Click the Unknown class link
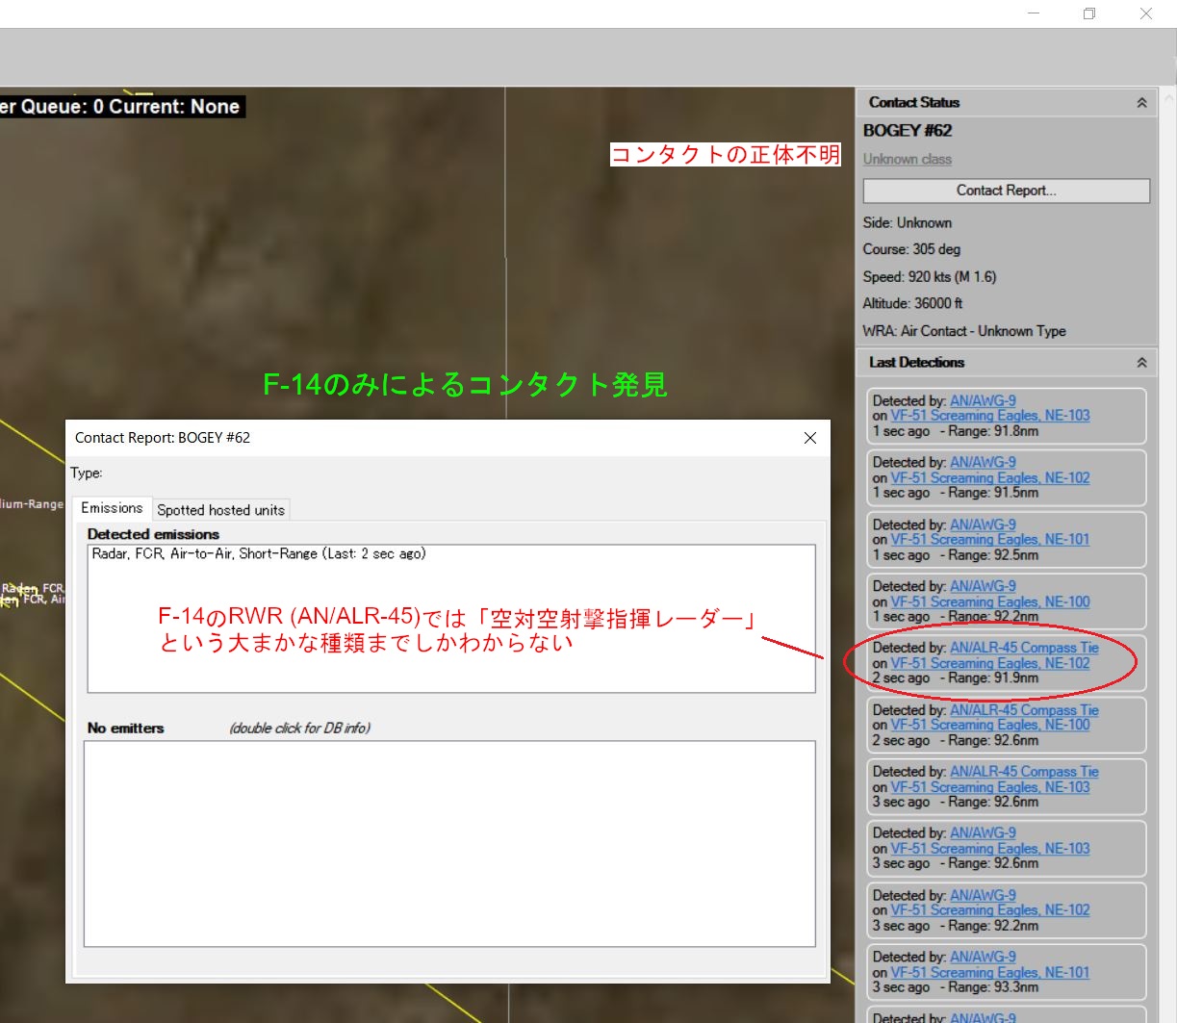This screenshot has width=1177, height=1023. [907, 160]
